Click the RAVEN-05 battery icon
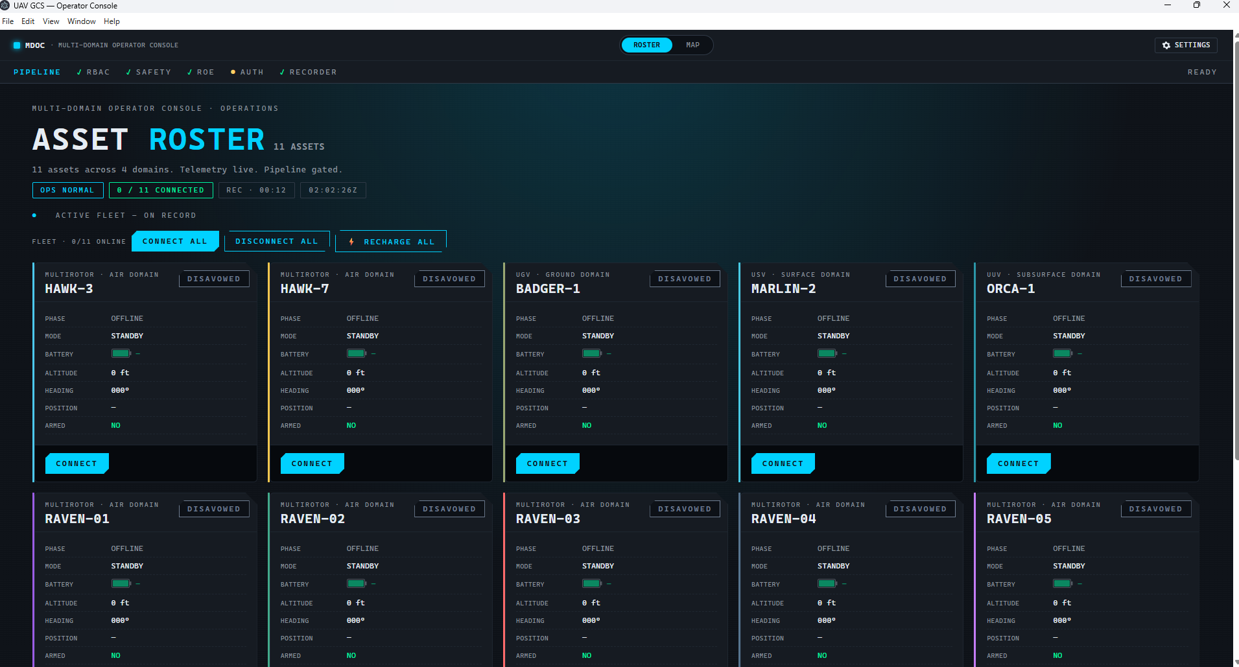The width and height of the screenshot is (1239, 667). coord(1063,583)
